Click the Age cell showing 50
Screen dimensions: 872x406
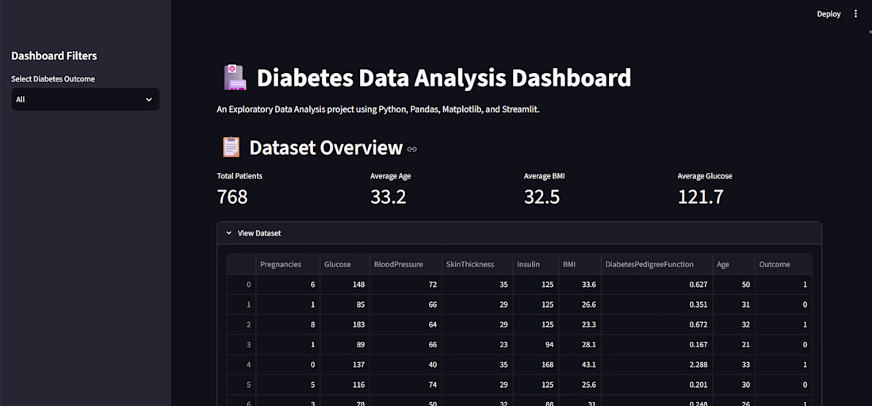pyautogui.click(x=733, y=284)
